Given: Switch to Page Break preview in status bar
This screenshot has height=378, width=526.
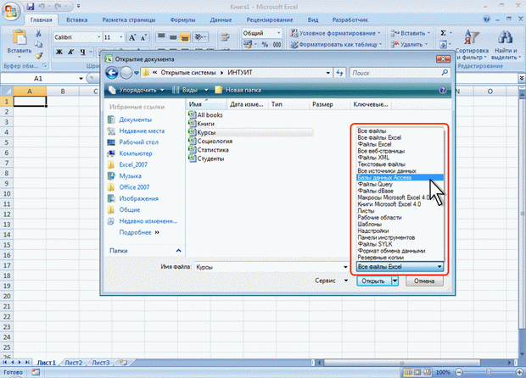Looking at the screenshot, I should pyautogui.click(x=427, y=372).
